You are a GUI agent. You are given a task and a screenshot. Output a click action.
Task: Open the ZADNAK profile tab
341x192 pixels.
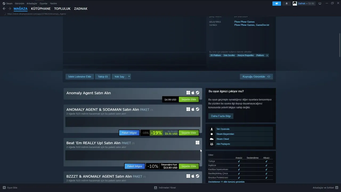point(81,9)
